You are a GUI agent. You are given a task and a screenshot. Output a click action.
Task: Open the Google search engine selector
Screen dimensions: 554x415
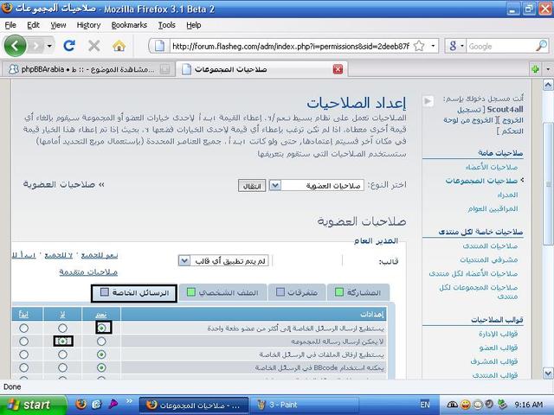coord(455,46)
